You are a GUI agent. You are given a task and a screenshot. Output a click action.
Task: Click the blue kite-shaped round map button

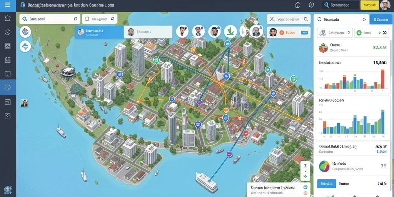pyautogui.click(x=25, y=46)
